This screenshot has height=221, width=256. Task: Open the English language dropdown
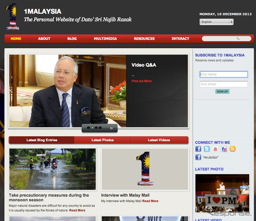pyautogui.click(x=216, y=22)
